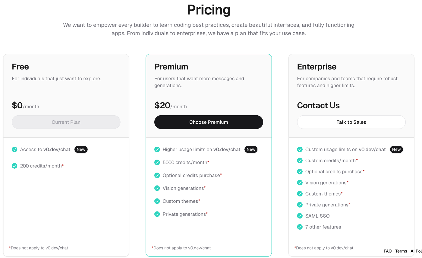The image size is (422, 258).
Task: Click the New badge in Free plan
Action: click(x=81, y=149)
